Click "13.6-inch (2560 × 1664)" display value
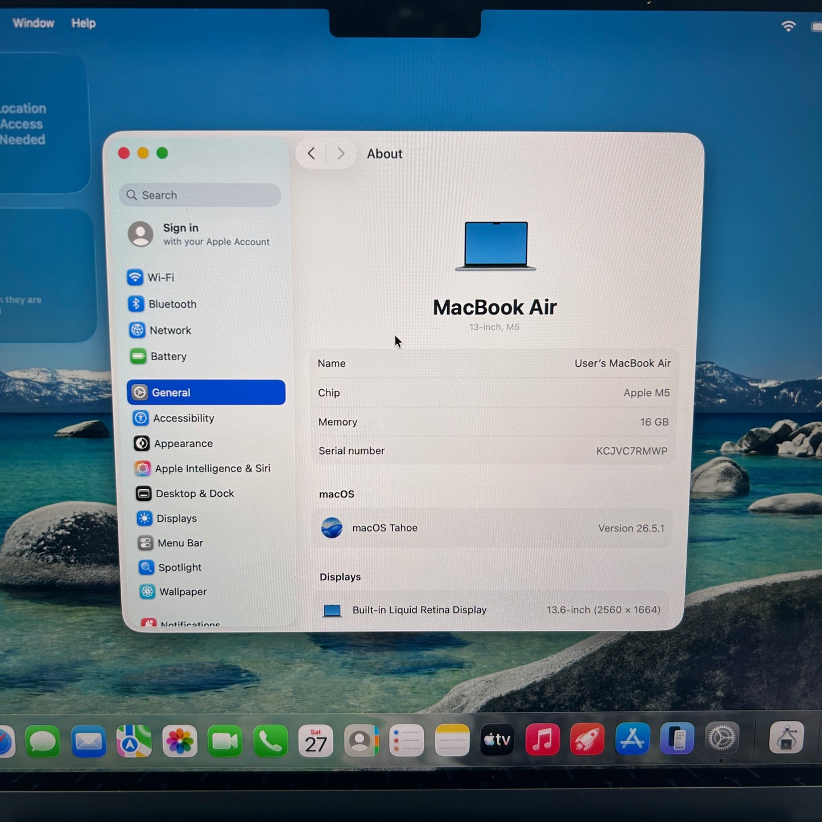The image size is (822, 822). click(603, 610)
